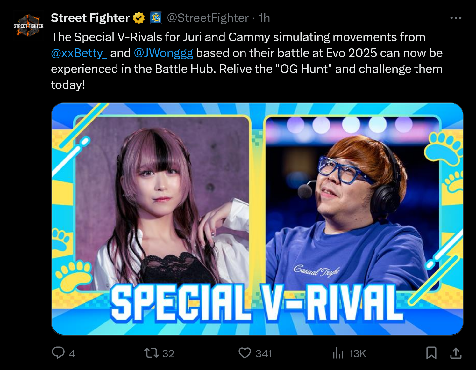
Task: Click the @StreetFighter handle
Action: [208, 18]
